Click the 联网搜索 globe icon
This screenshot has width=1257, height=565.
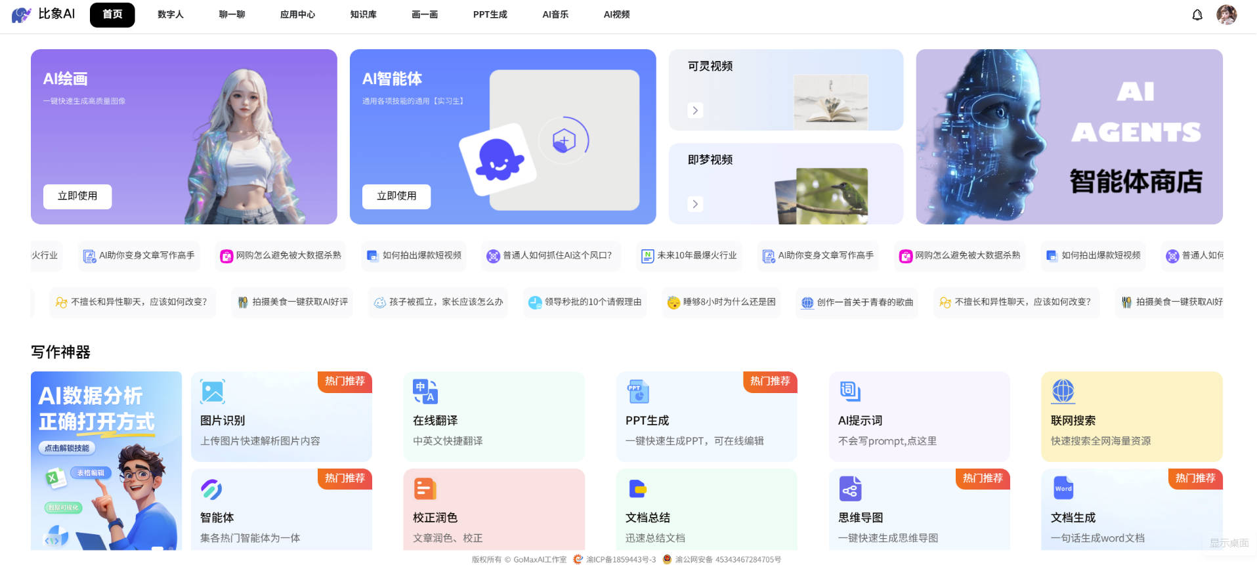(x=1063, y=392)
